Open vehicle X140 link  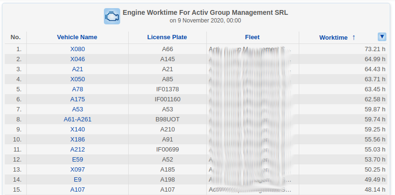[77, 130]
